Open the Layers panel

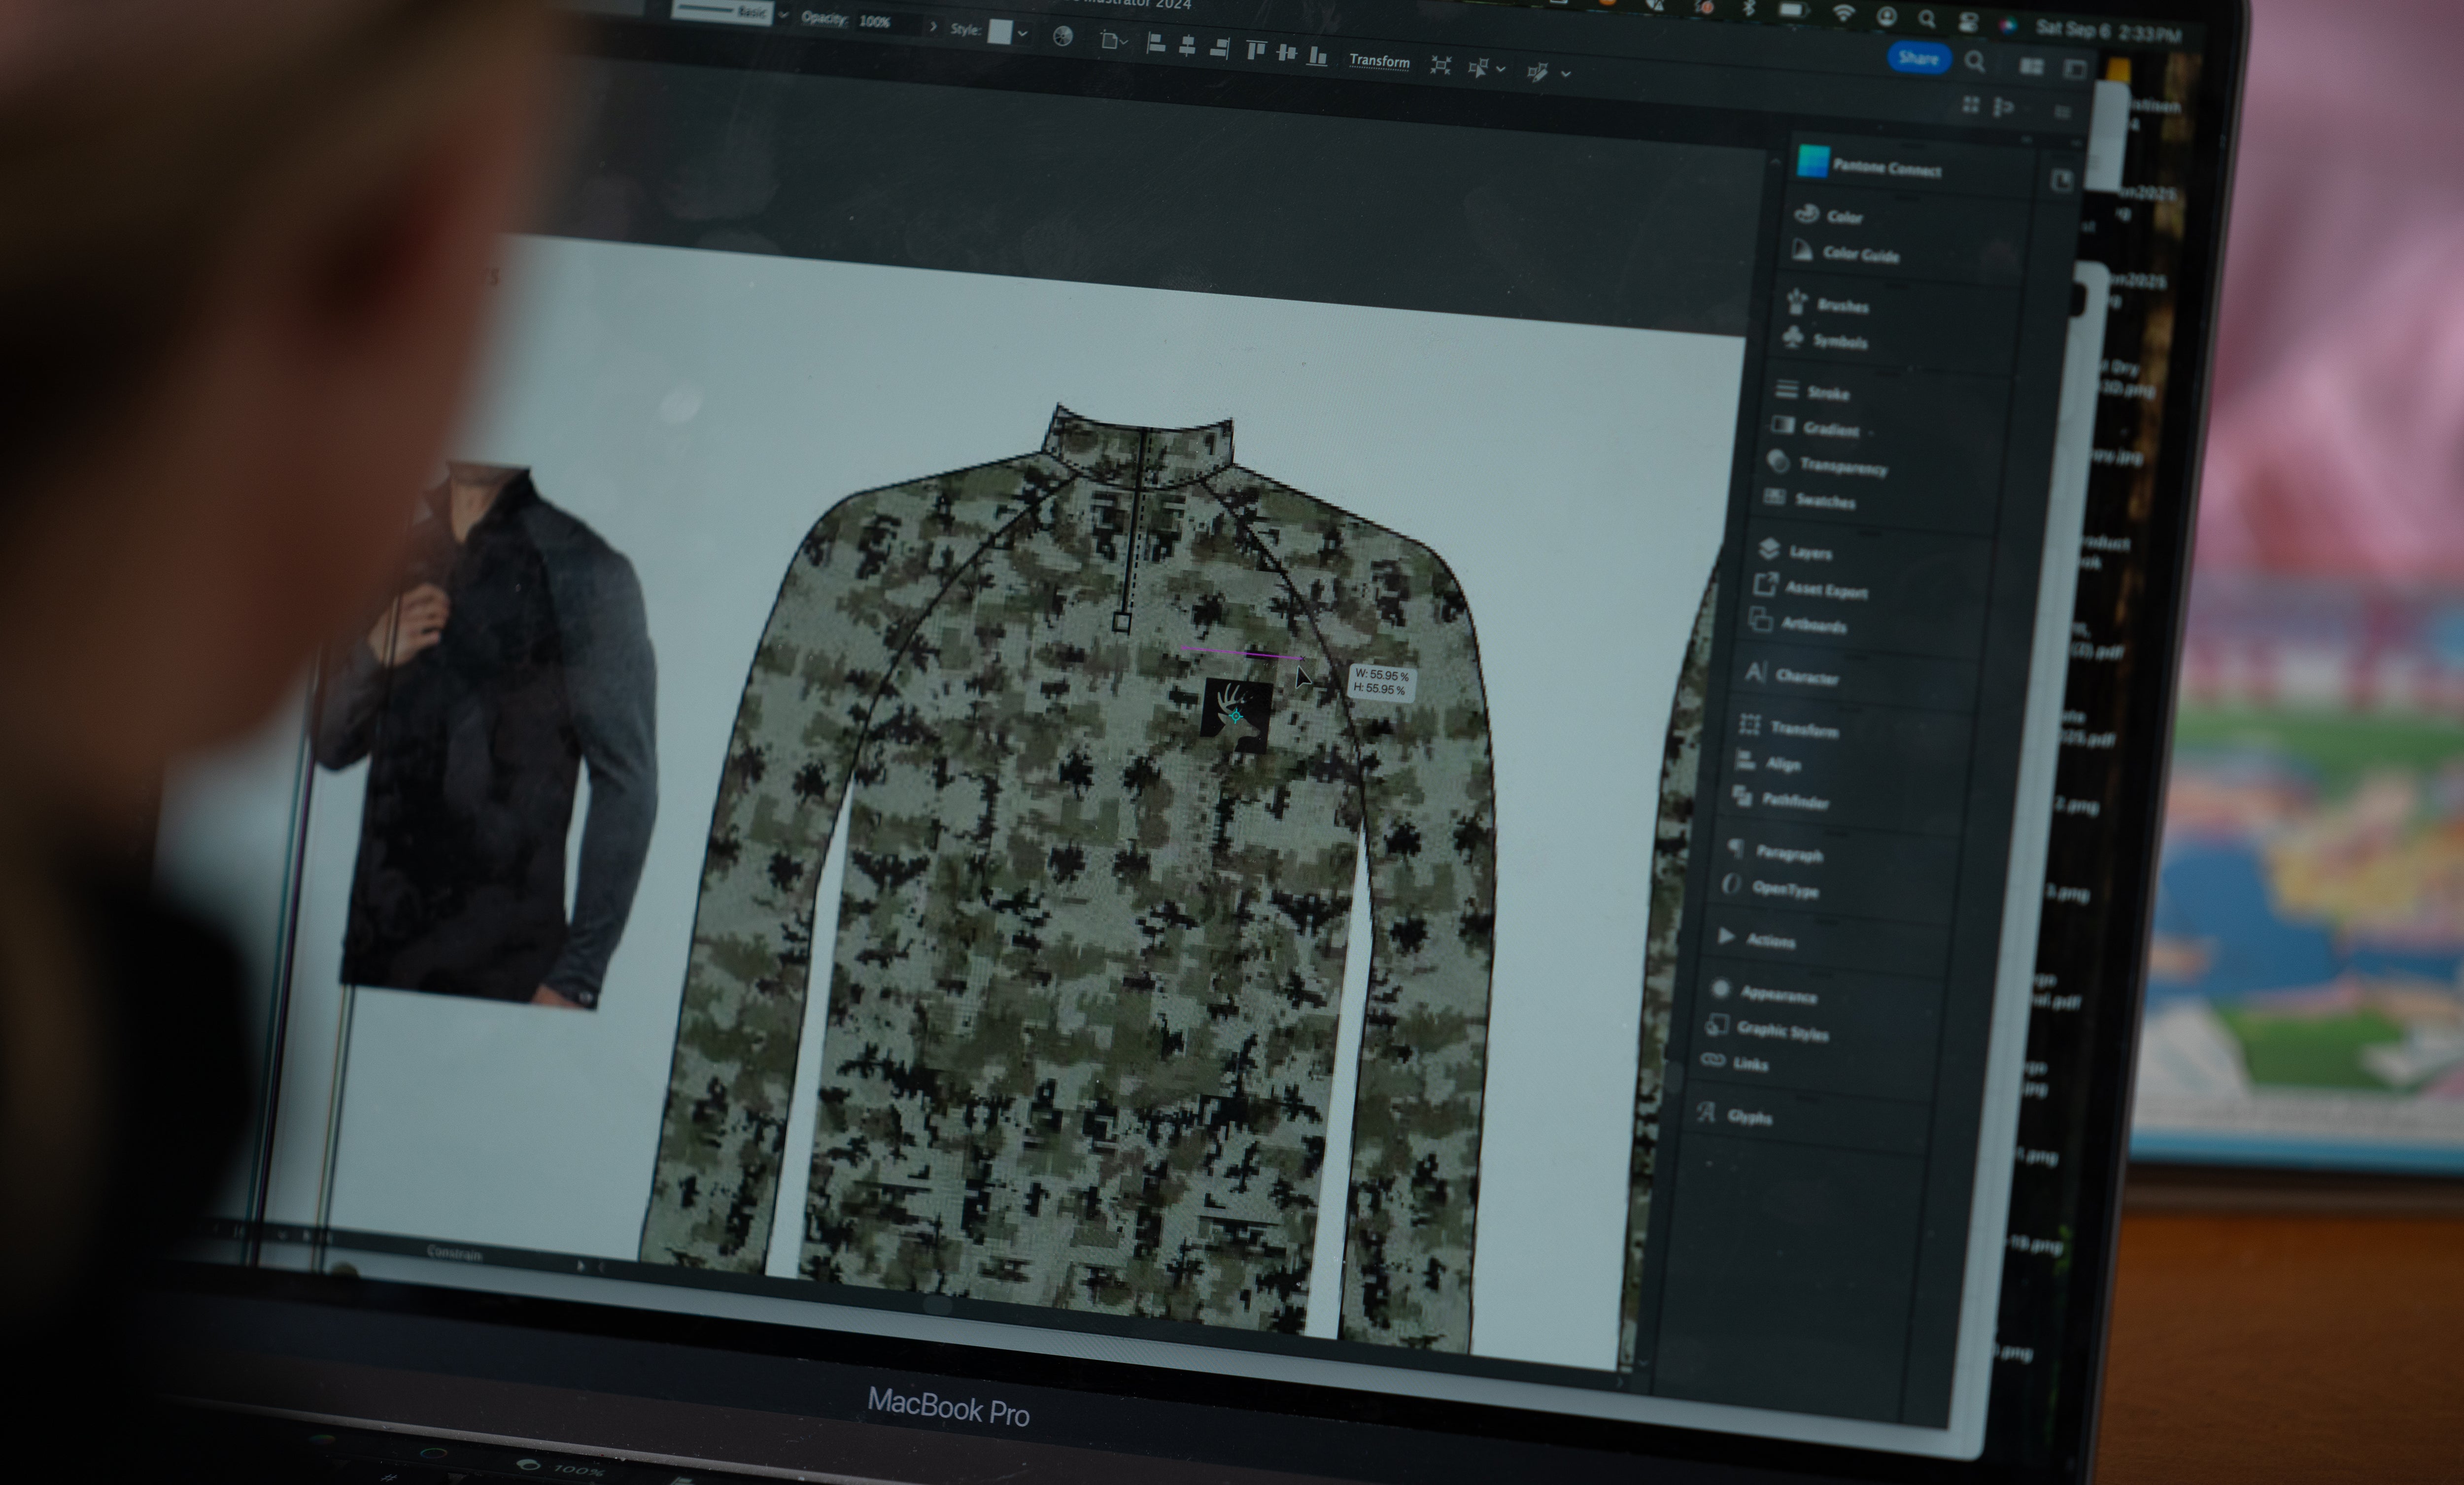pos(1808,552)
